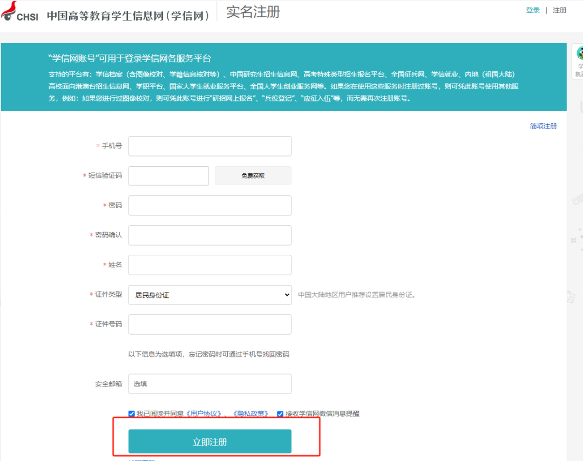Screen dimensions: 583x461
Task: Toggle the 我已阅读并同意 agreement checkbox
Action: 132,414
